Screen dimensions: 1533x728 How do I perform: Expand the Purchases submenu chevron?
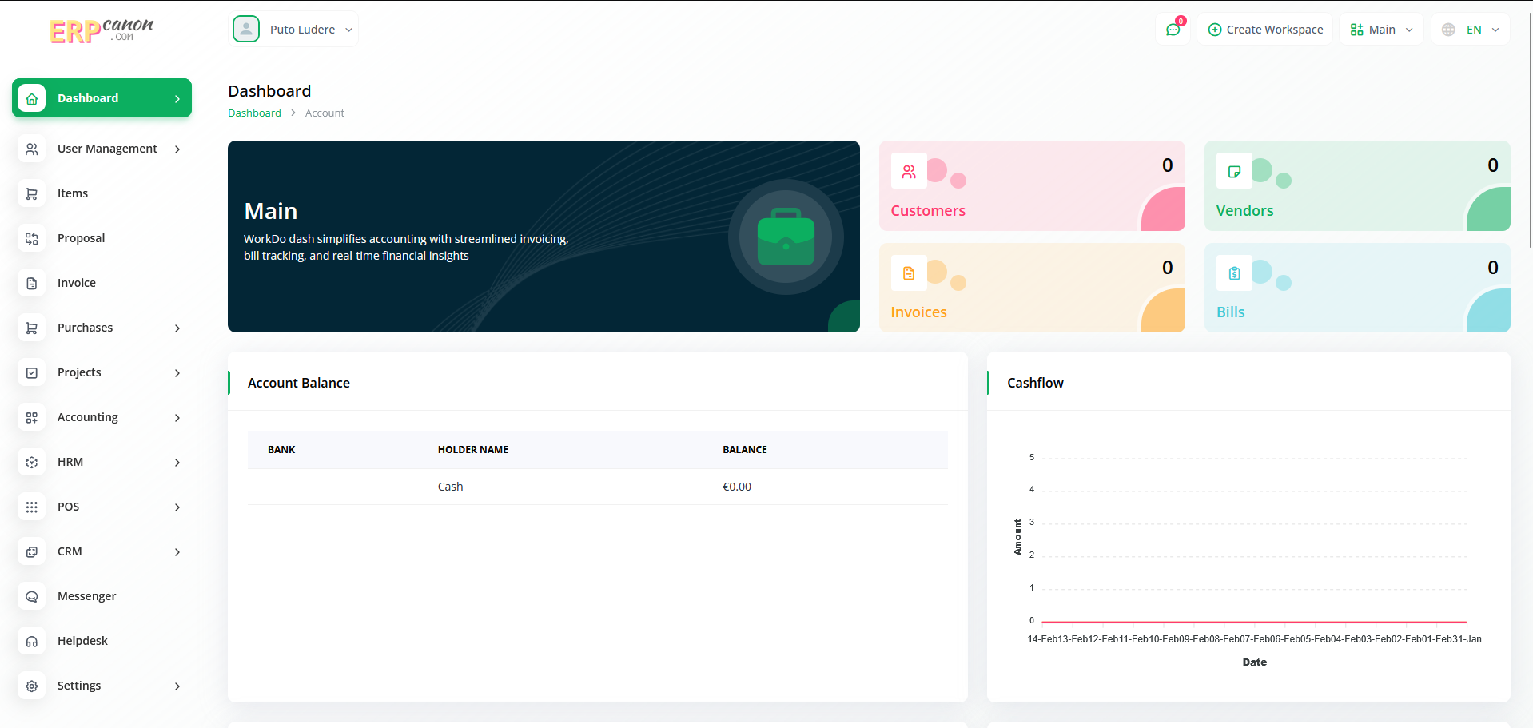[177, 328]
